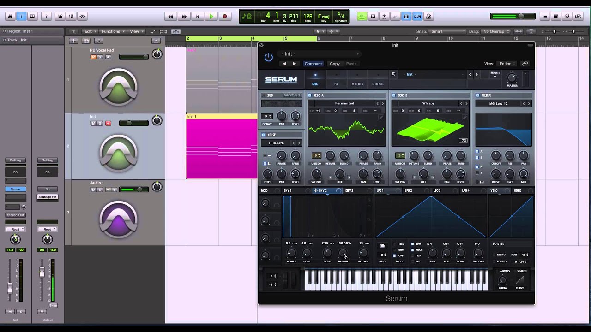The width and height of the screenshot is (591, 332).
Task: Add a new track with plus button
Action: point(73,41)
